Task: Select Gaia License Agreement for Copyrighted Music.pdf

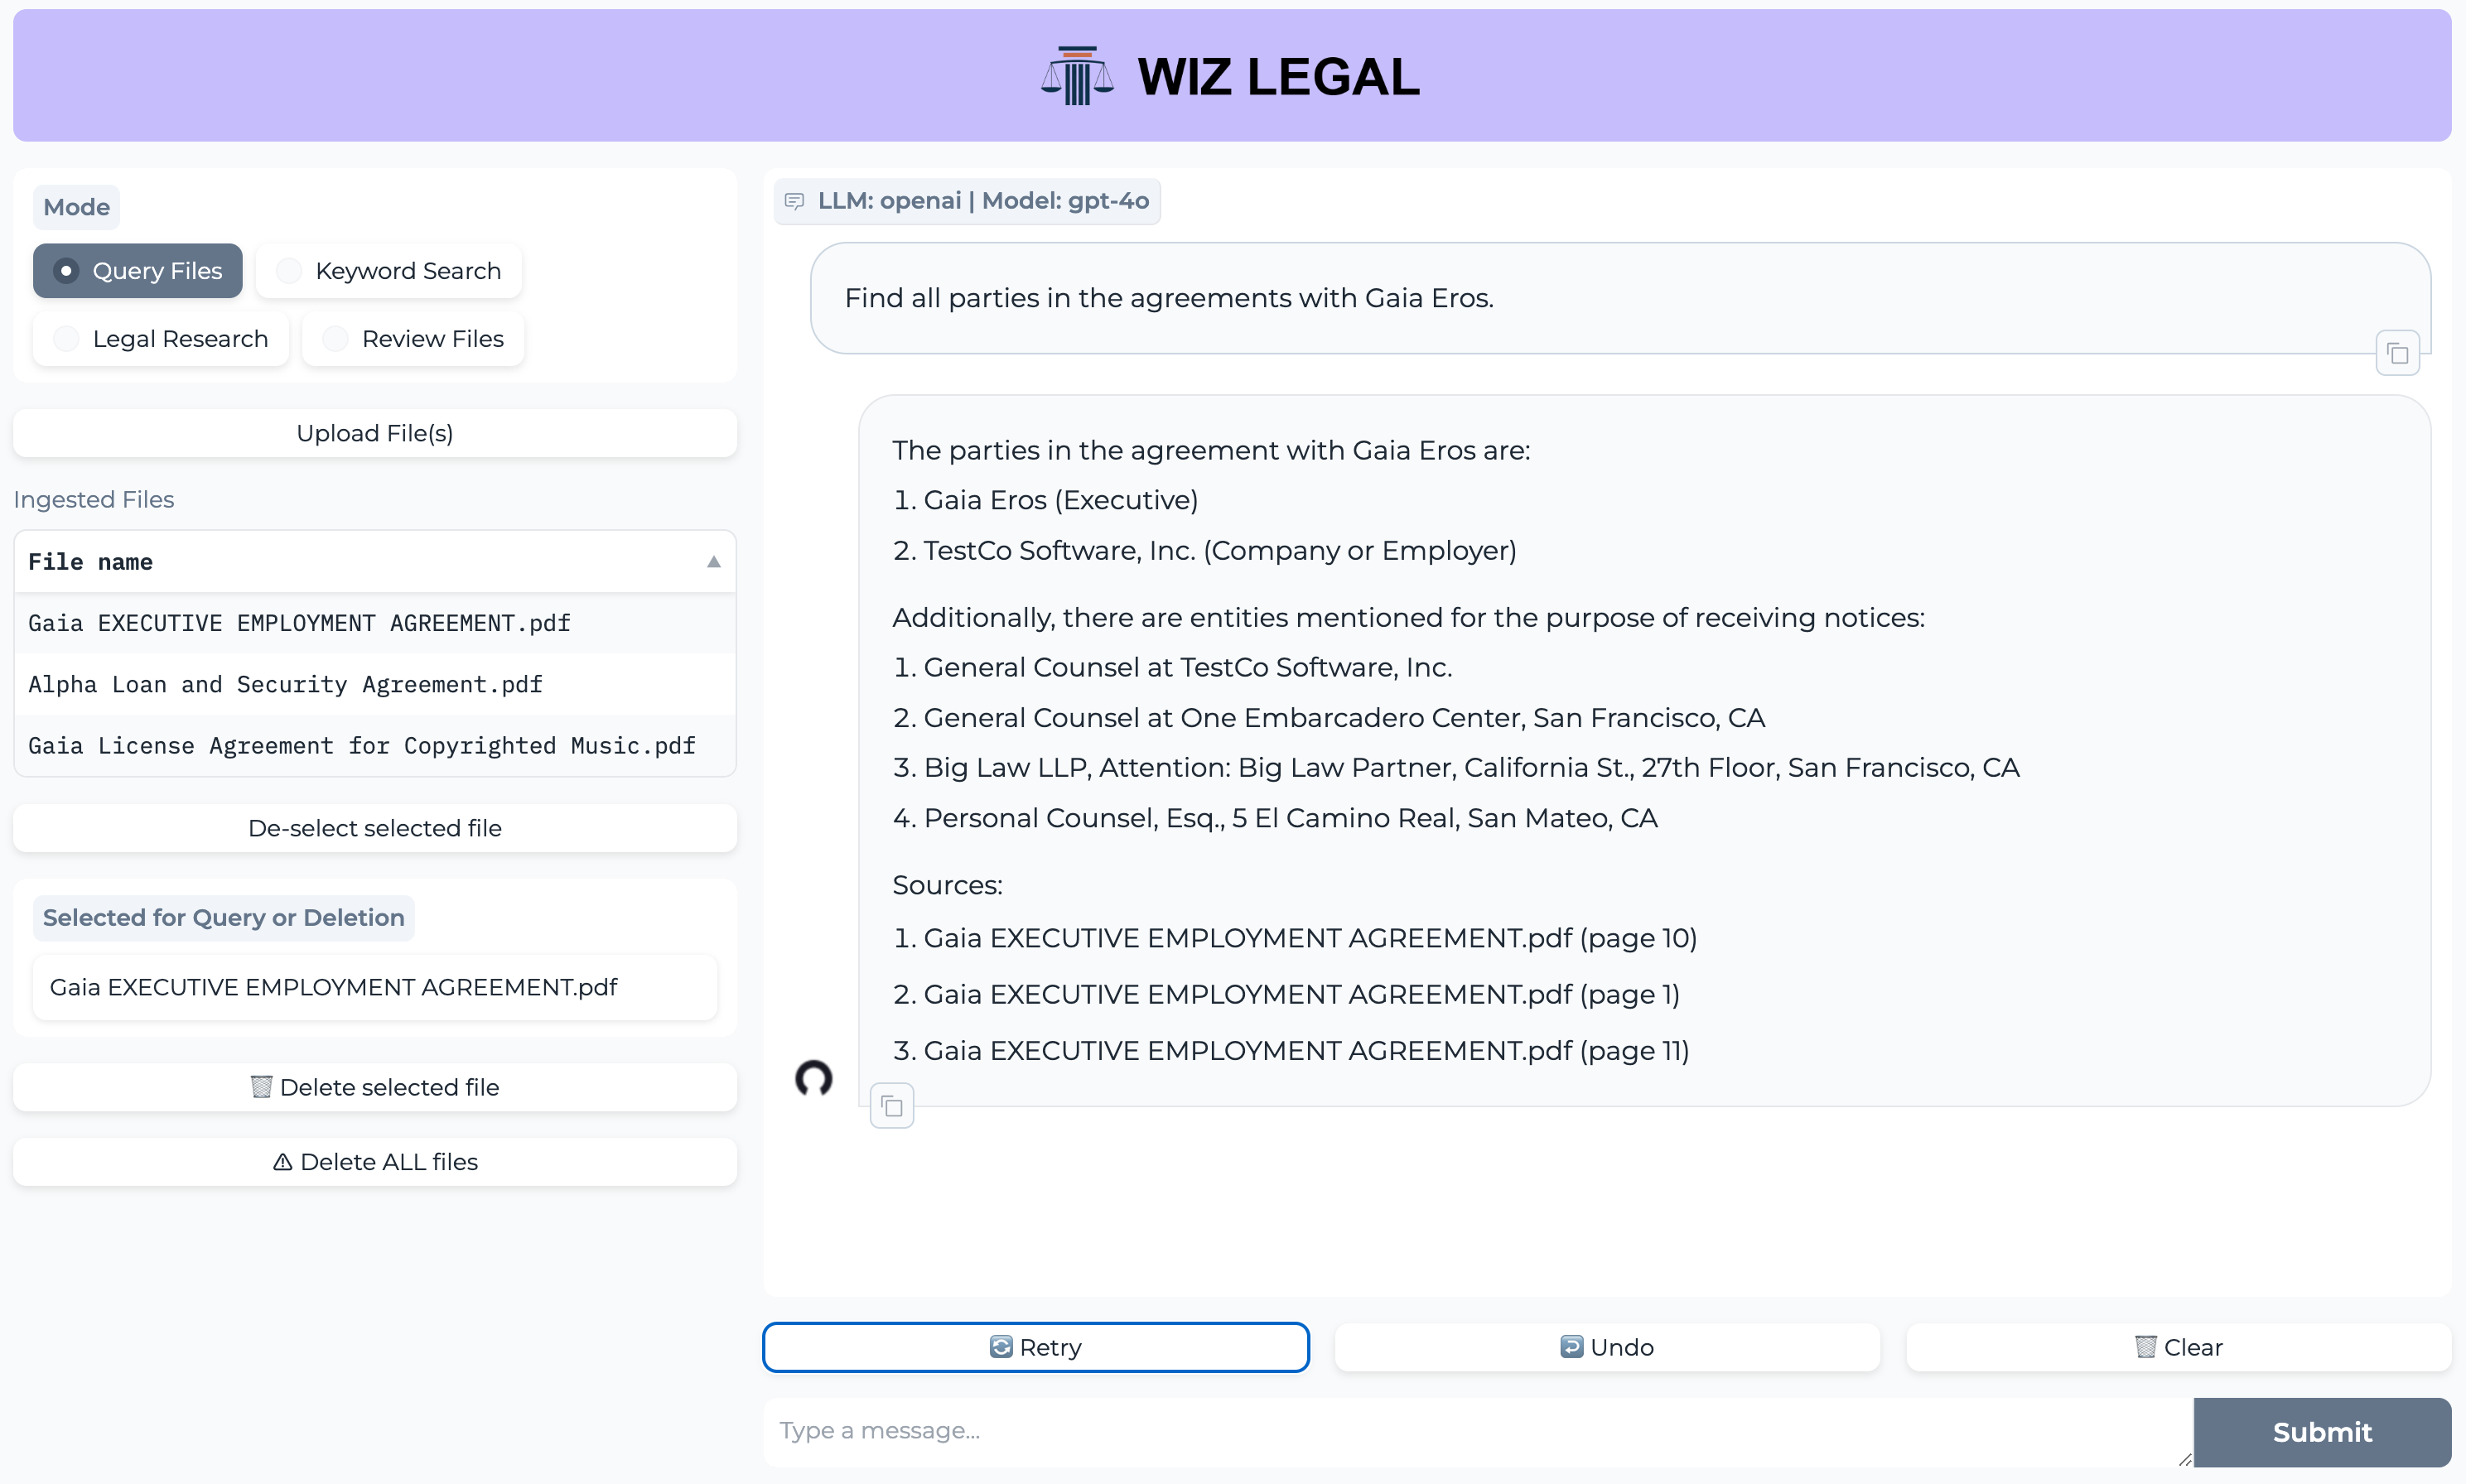Action: (363, 746)
